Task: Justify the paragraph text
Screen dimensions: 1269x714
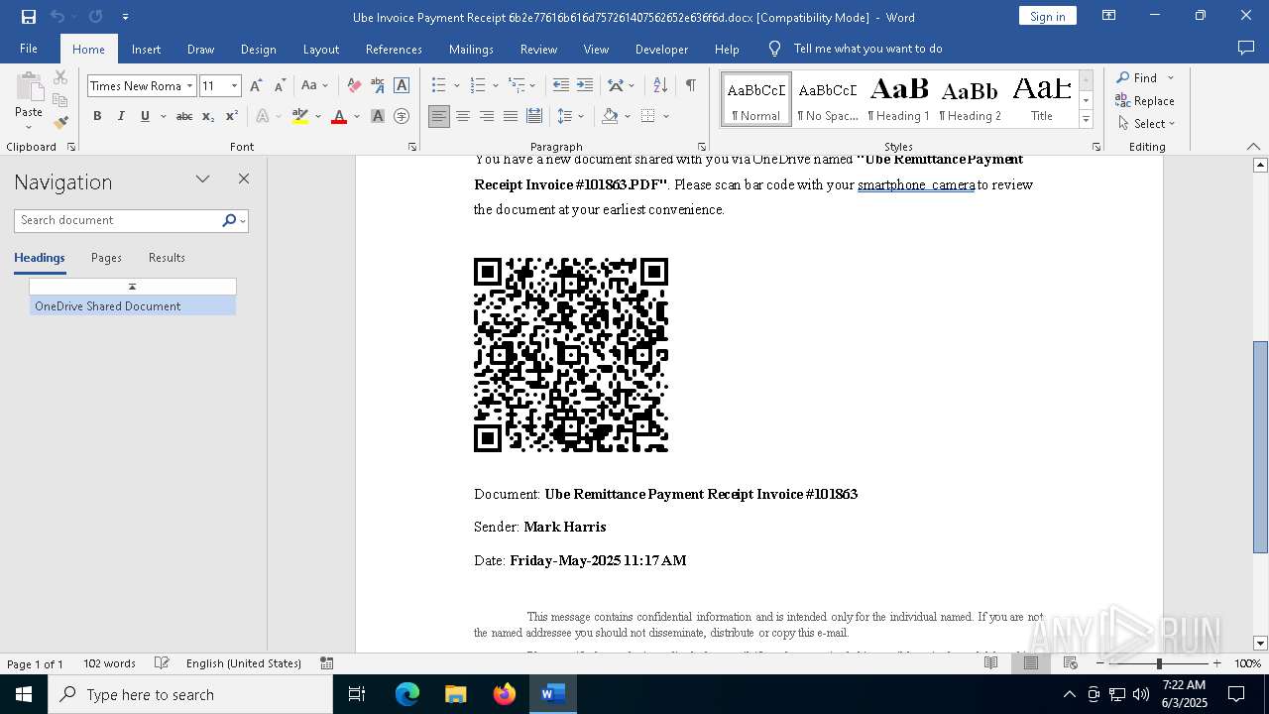Action: [511, 116]
